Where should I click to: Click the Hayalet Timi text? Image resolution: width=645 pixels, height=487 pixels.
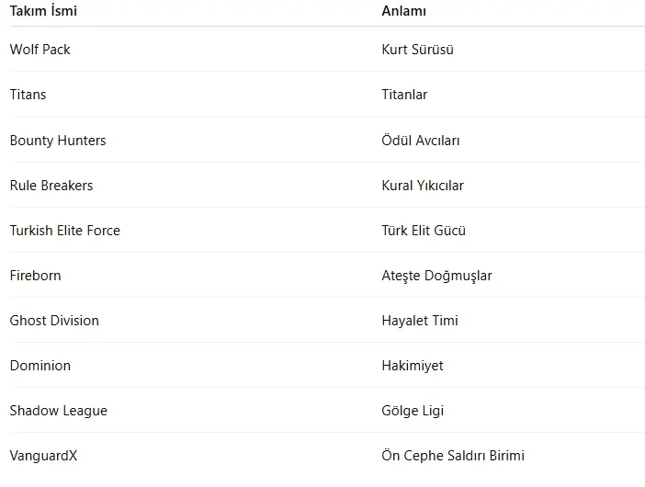click(x=420, y=321)
